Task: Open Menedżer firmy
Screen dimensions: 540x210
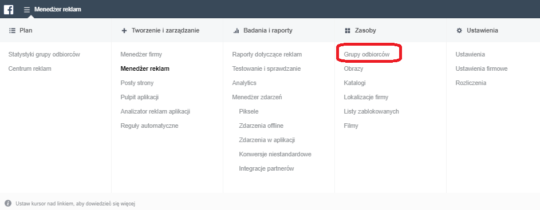Action: click(141, 54)
